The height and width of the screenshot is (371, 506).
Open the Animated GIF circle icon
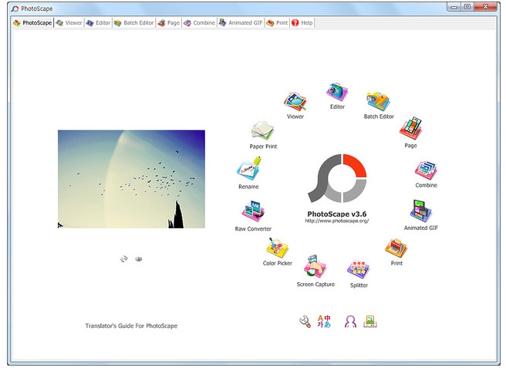[420, 211]
